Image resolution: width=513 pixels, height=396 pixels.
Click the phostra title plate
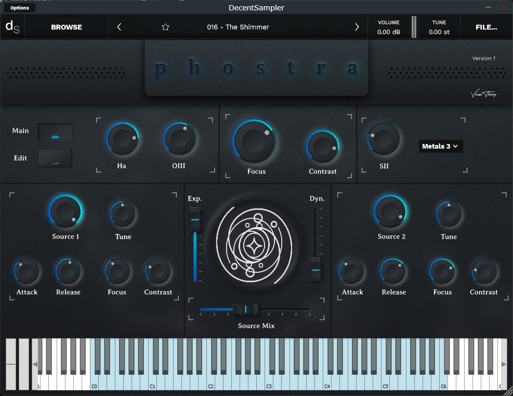click(257, 68)
